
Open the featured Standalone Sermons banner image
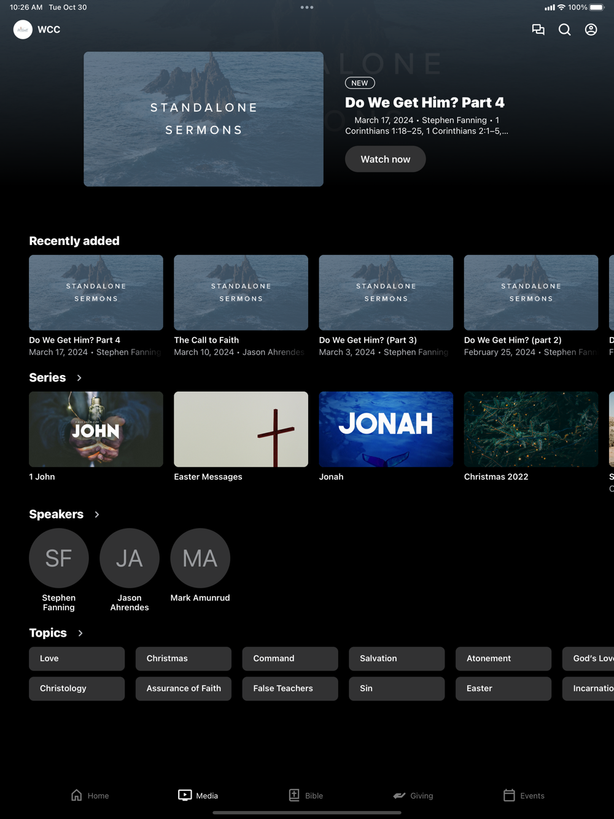203,119
